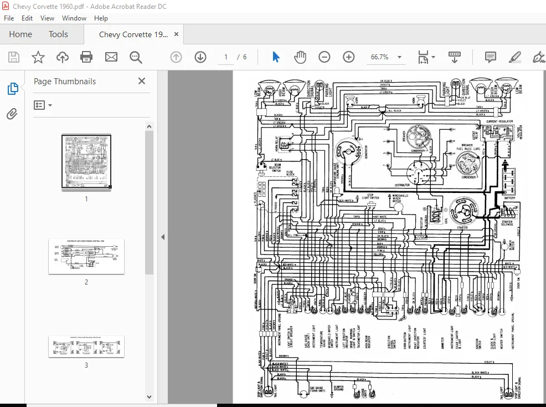Click the total pages '6' label
The width and height of the screenshot is (546, 407).
click(245, 57)
